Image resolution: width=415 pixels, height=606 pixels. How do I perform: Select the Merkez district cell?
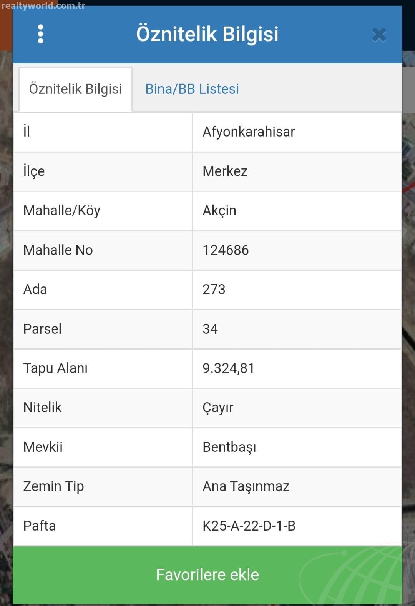click(297, 171)
